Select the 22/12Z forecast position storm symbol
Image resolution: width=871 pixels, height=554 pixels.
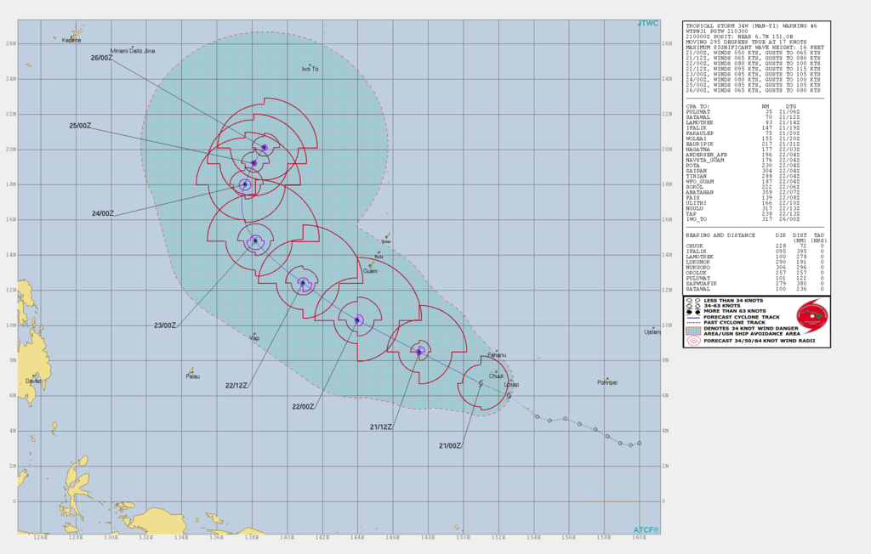point(303,283)
